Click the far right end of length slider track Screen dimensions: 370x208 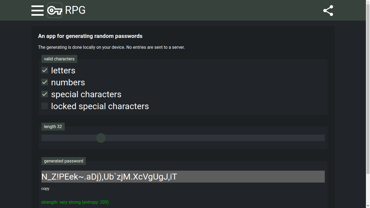pos(323,138)
